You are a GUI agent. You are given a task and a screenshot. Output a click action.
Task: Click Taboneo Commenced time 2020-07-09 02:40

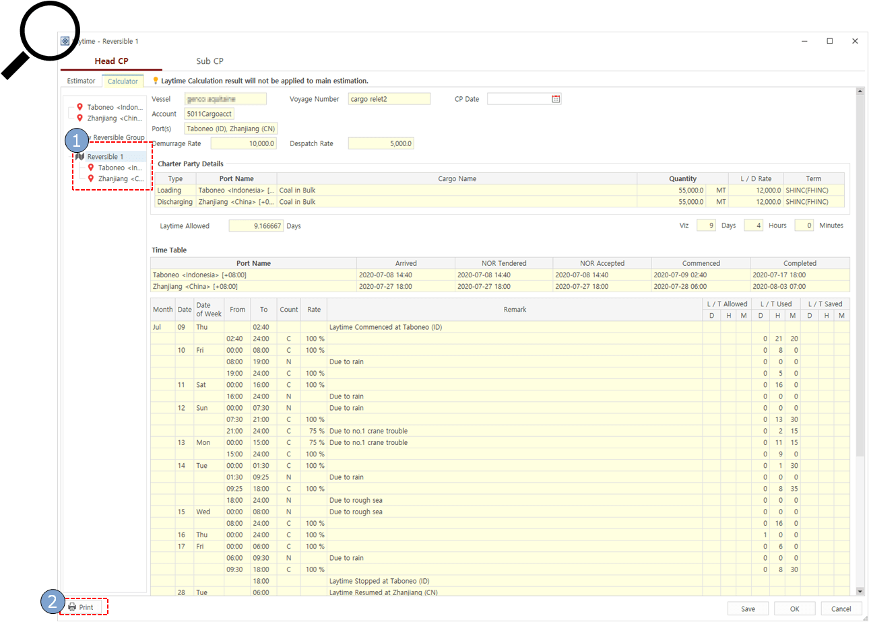tap(701, 275)
